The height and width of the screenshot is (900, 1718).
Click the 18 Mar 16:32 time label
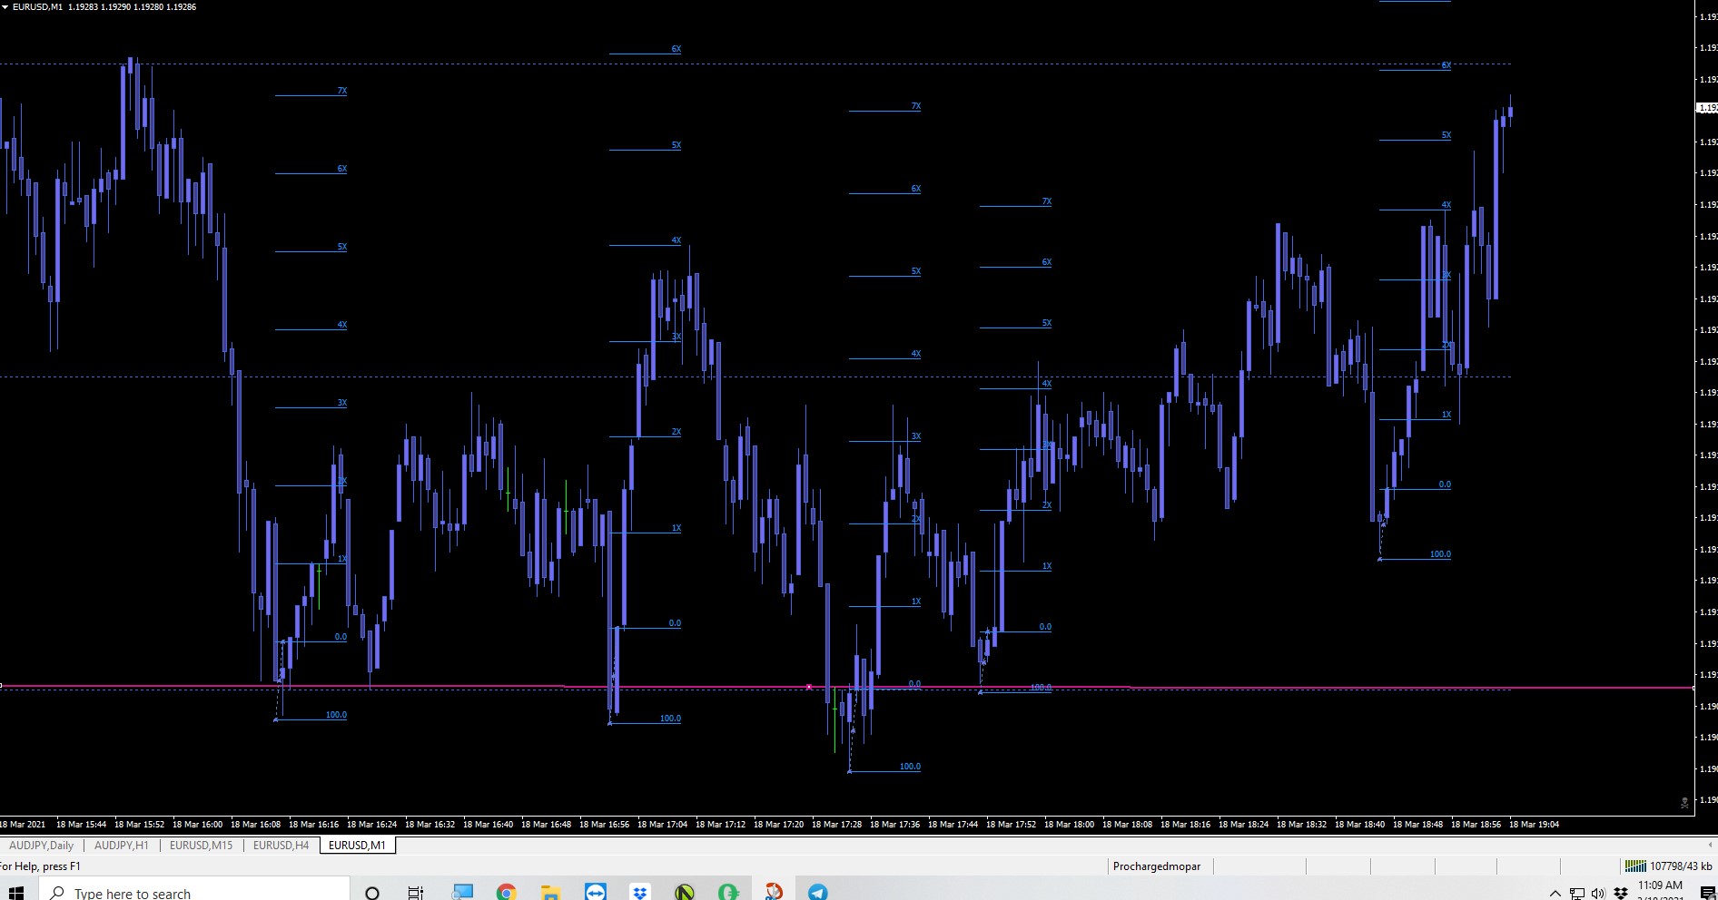[x=430, y=825]
